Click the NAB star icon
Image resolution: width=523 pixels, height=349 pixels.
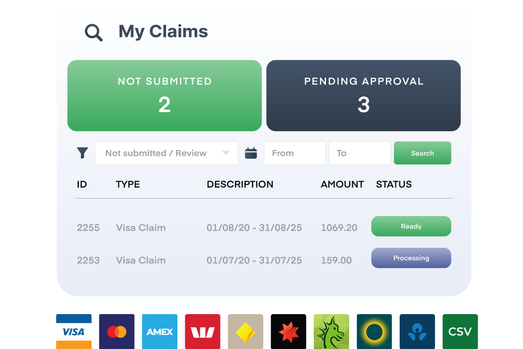click(288, 332)
